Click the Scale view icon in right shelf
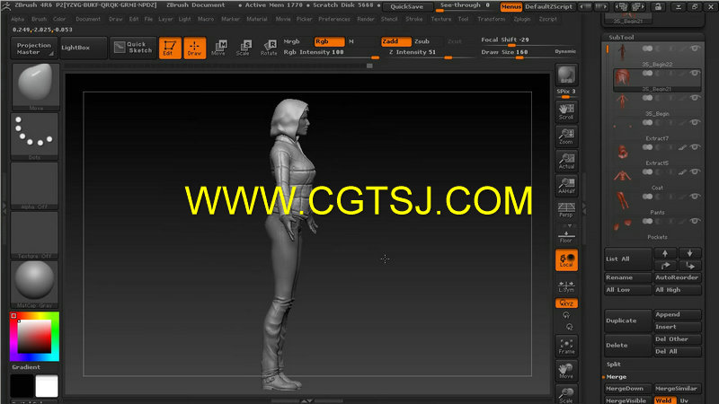 (566, 394)
